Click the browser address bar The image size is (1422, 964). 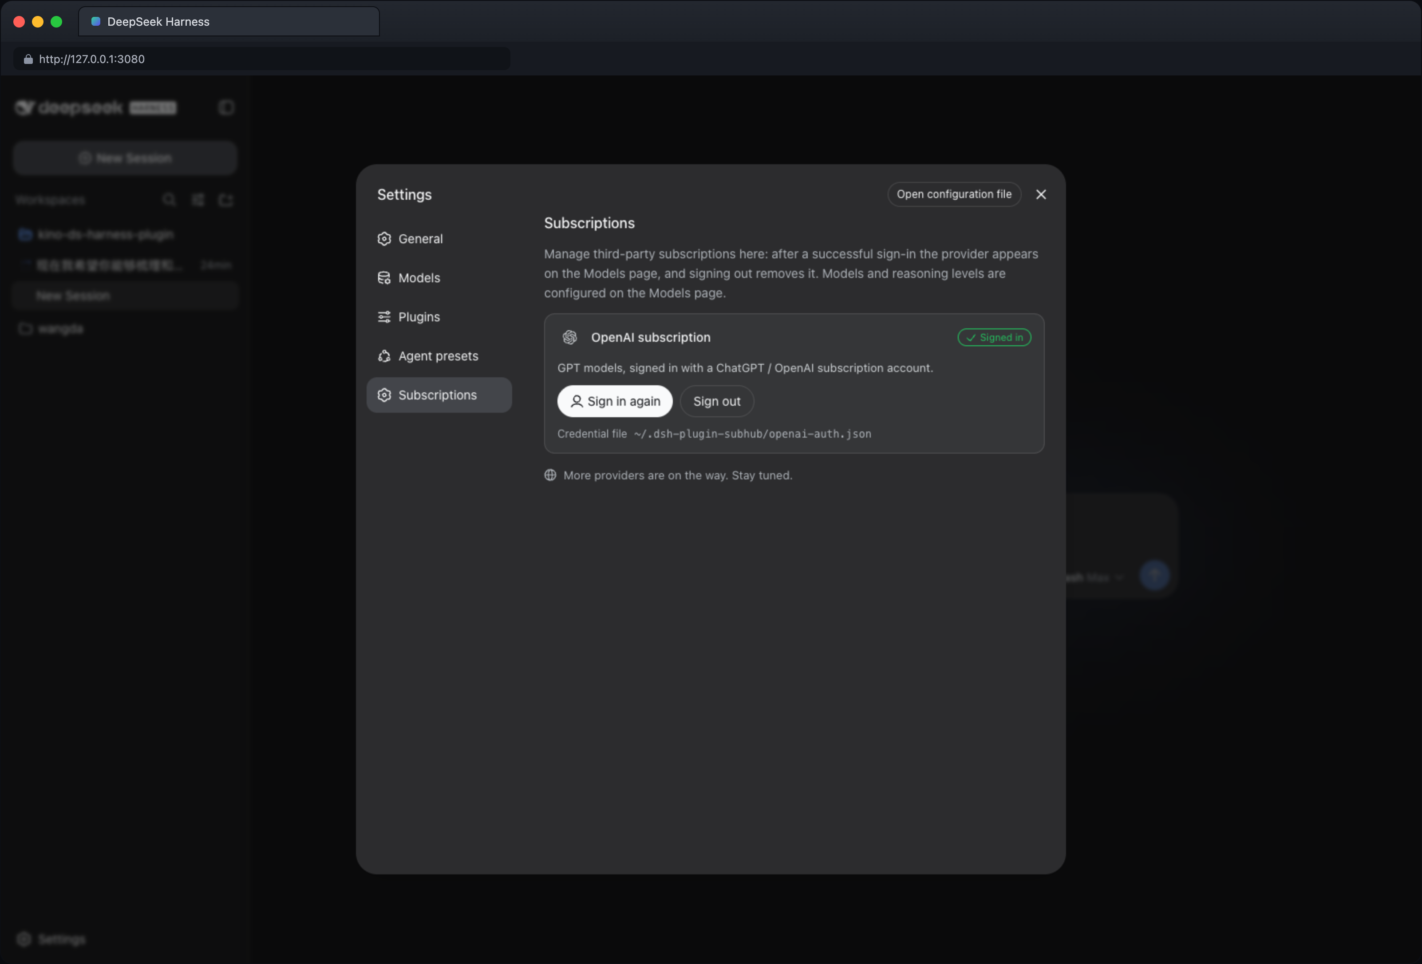click(262, 59)
